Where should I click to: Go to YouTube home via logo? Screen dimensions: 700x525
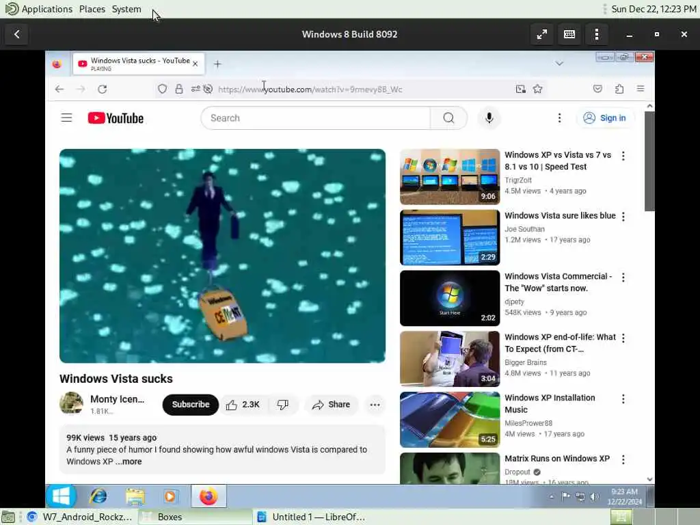[116, 118]
